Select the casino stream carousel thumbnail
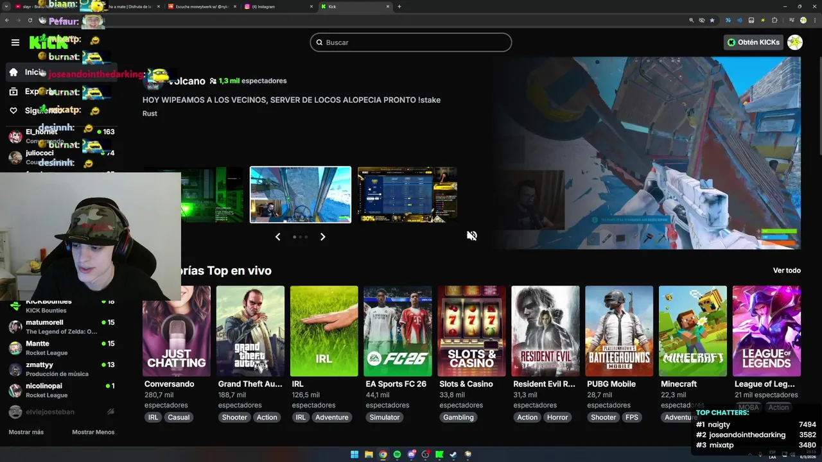The image size is (822, 462). (407, 194)
